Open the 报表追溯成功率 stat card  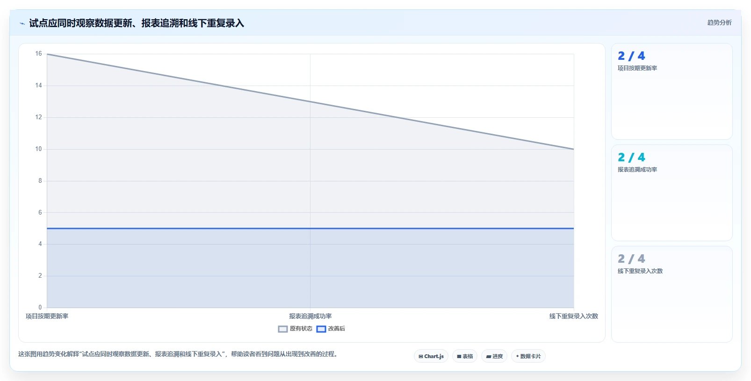672,193
